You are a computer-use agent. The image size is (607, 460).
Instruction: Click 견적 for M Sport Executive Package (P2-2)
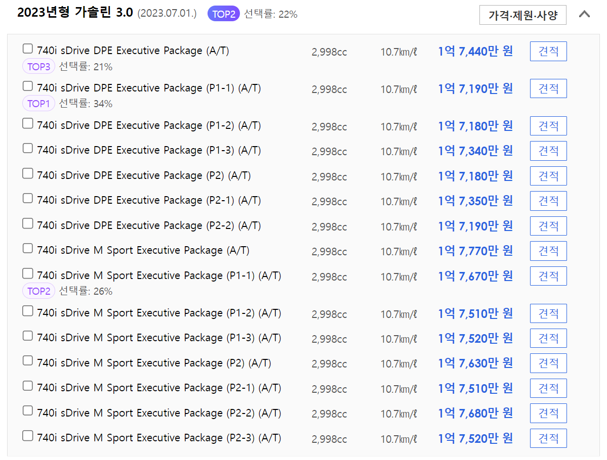coord(548,413)
